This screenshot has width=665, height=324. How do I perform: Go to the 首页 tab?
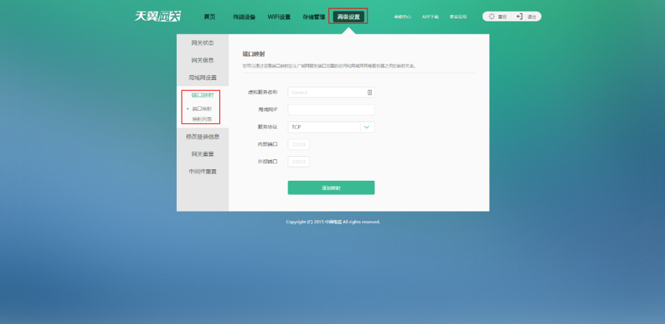210,17
